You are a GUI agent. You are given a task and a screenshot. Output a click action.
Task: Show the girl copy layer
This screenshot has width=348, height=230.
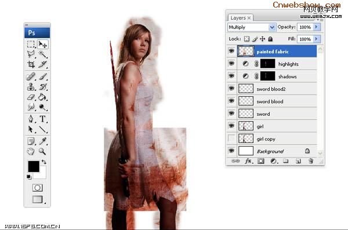click(x=231, y=138)
